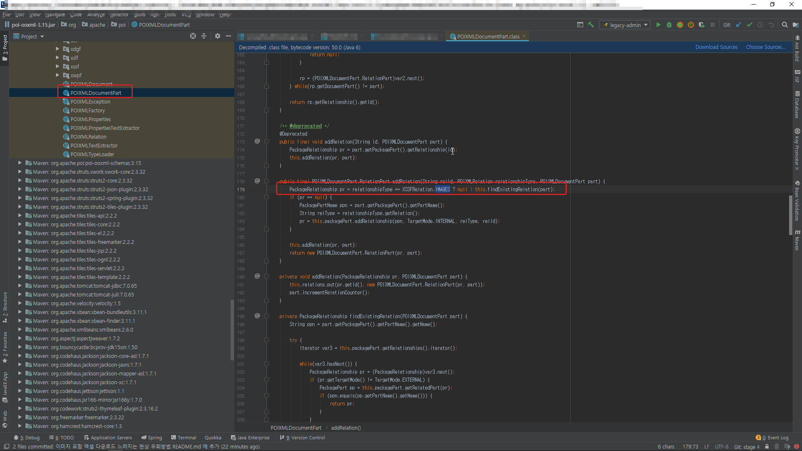Open the Project view selector dropdown
The width and height of the screenshot is (802, 451).
(x=29, y=36)
